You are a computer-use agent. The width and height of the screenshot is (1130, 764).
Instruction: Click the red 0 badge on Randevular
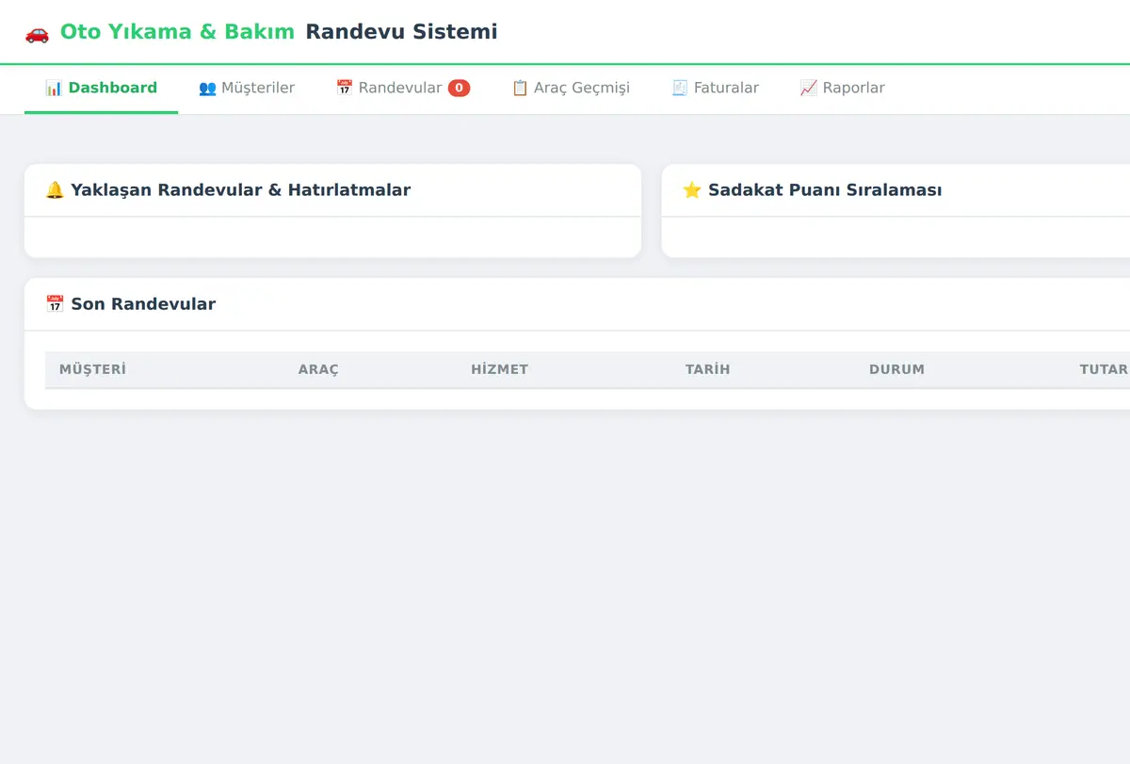pos(459,89)
